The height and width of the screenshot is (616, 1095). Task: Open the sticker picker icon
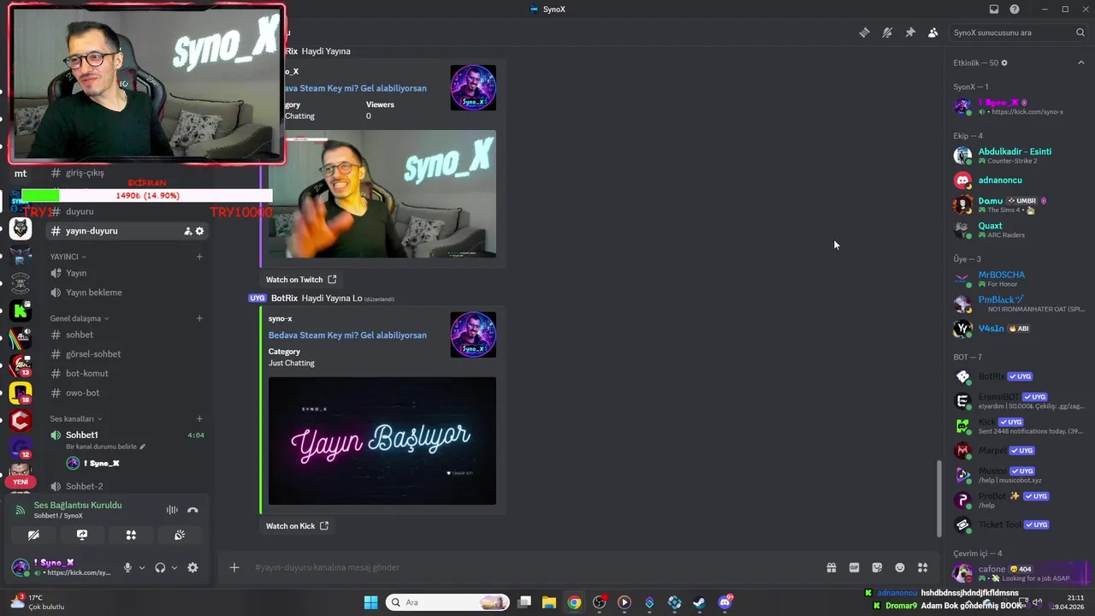pos(877,567)
